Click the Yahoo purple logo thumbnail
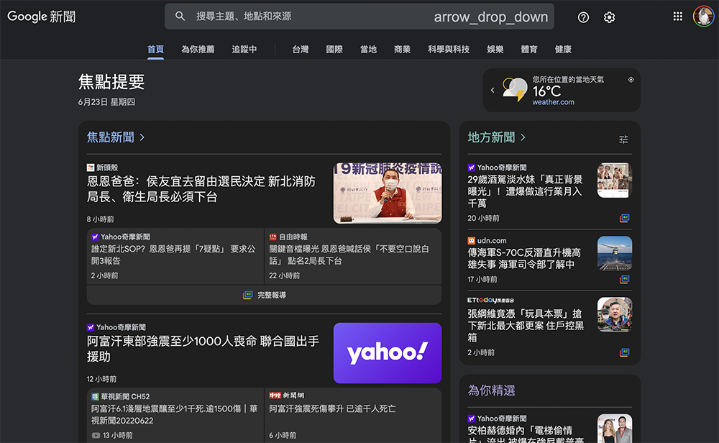The image size is (719, 443). 388,353
